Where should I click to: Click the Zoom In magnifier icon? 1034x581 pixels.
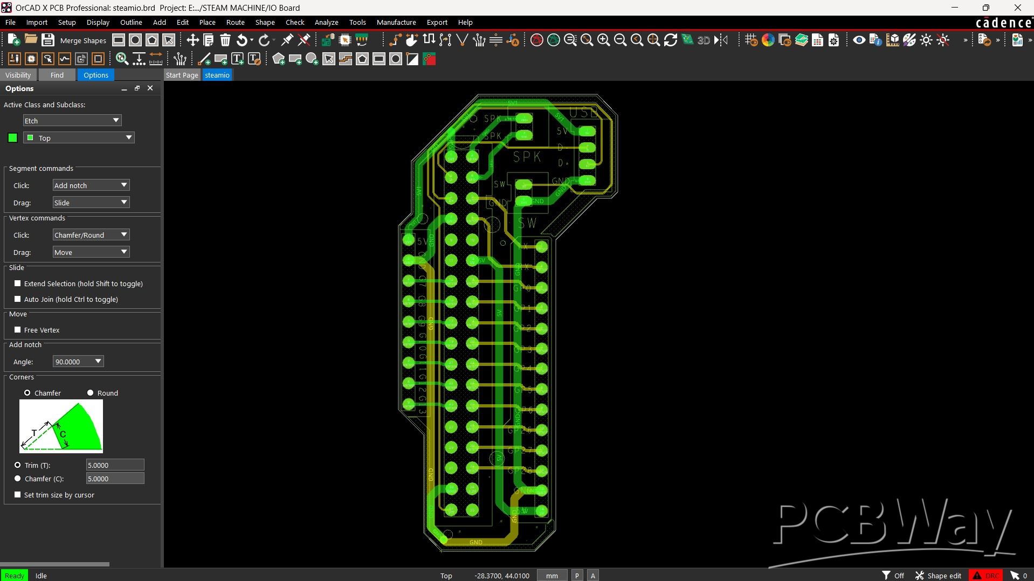tap(603, 40)
